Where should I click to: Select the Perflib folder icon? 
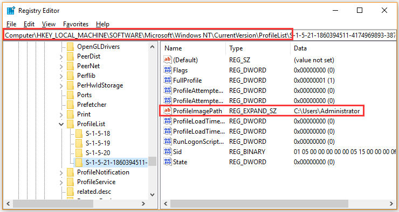pos(70,76)
